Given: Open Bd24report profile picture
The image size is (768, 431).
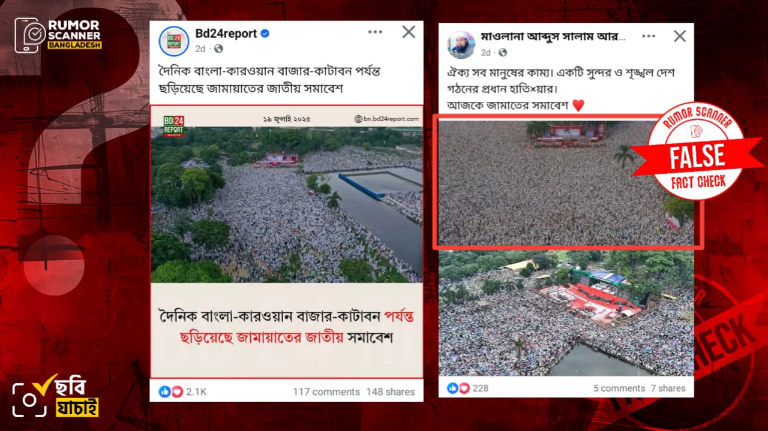Looking at the screenshot, I should (x=174, y=41).
